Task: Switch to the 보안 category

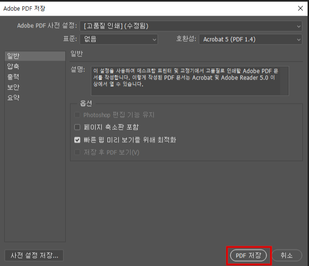Action: [35, 87]
